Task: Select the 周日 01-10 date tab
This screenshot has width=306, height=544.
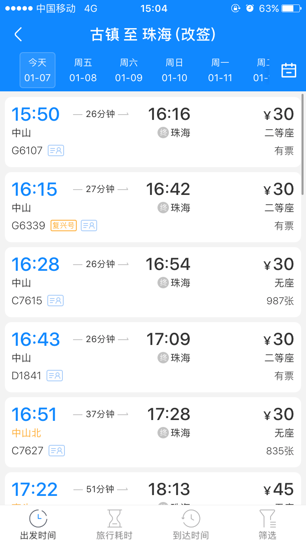Action: 175,70
